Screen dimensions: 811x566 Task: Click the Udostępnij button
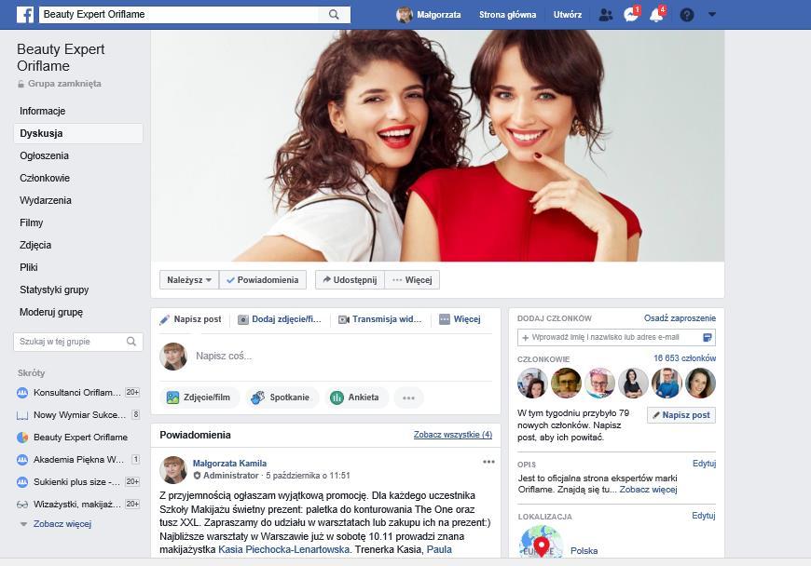(350, 280)
